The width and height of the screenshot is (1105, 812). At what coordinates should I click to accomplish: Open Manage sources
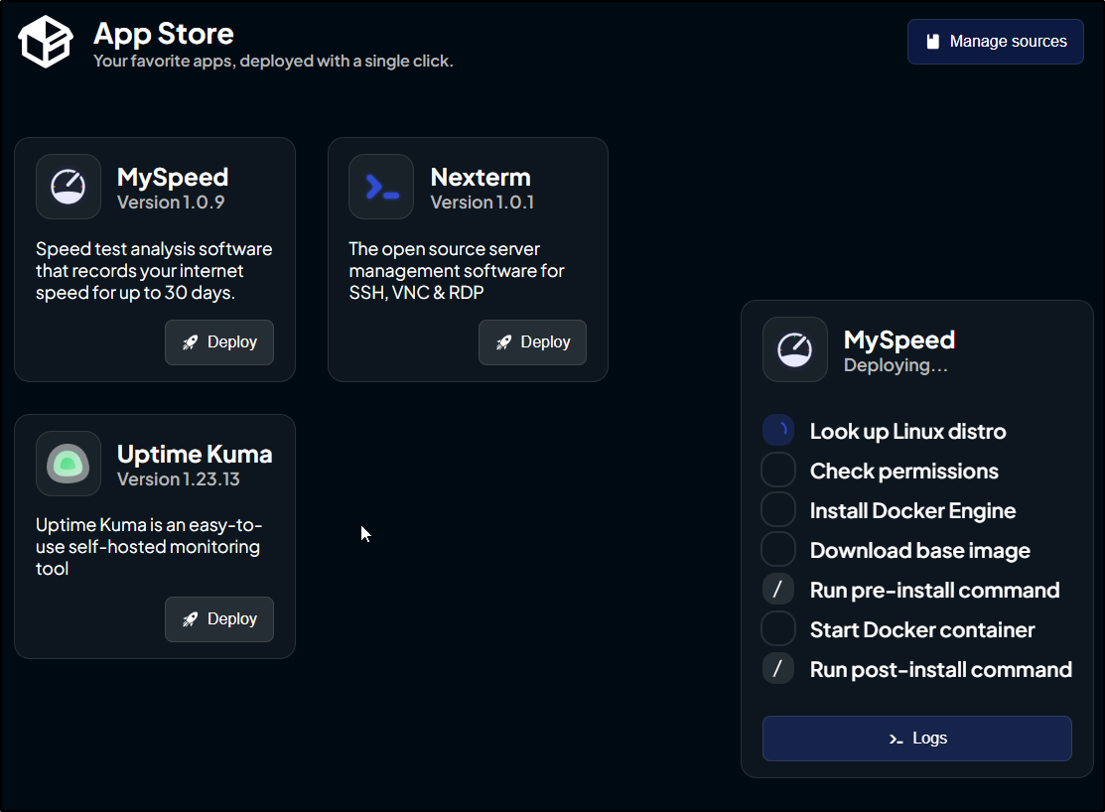995,42
